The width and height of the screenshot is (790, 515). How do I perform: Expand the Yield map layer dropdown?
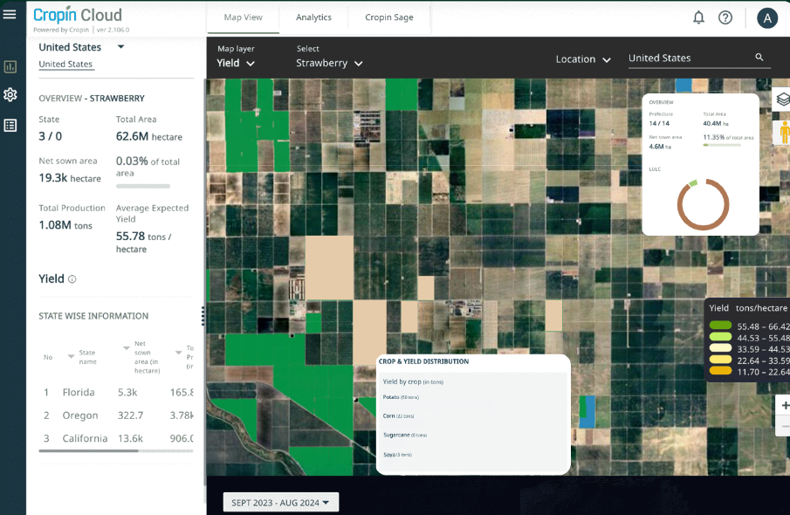[236, 63]
